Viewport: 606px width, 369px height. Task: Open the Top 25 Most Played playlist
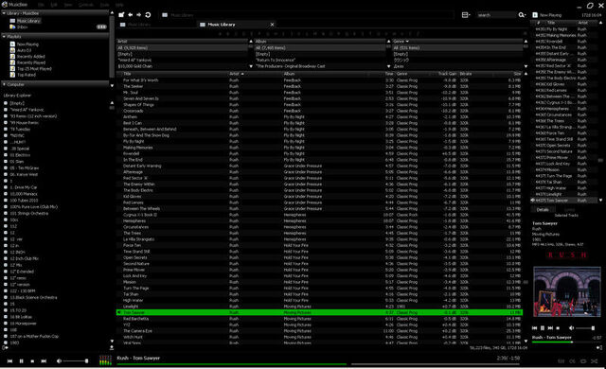34,69
